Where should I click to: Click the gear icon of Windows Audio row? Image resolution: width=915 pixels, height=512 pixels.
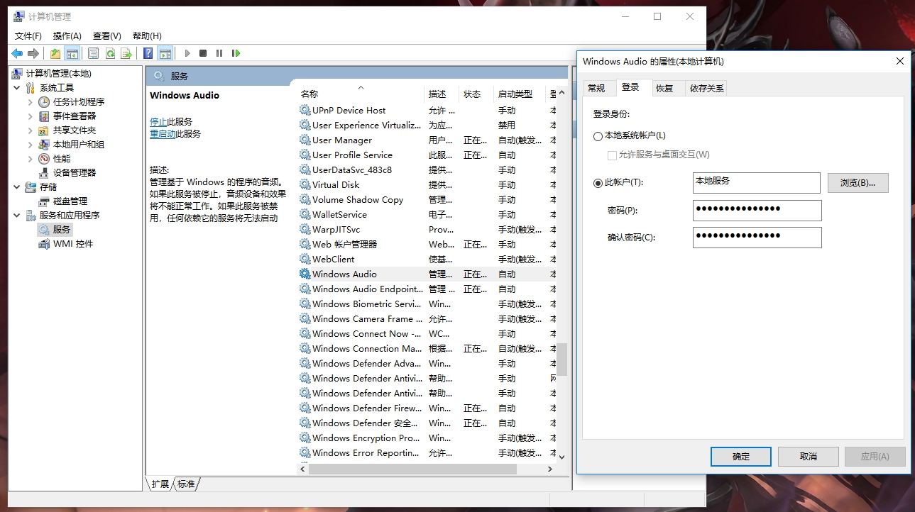tap(305, 274)
